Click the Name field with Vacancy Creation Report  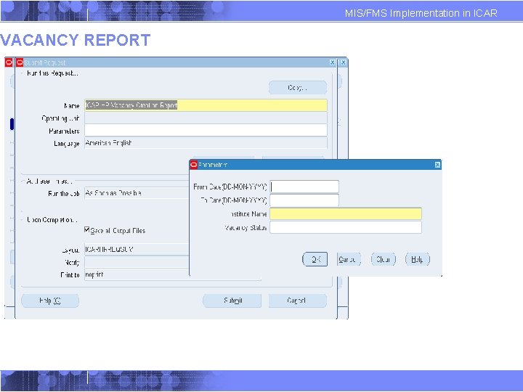pyautogui.click(x=206, y=105)
